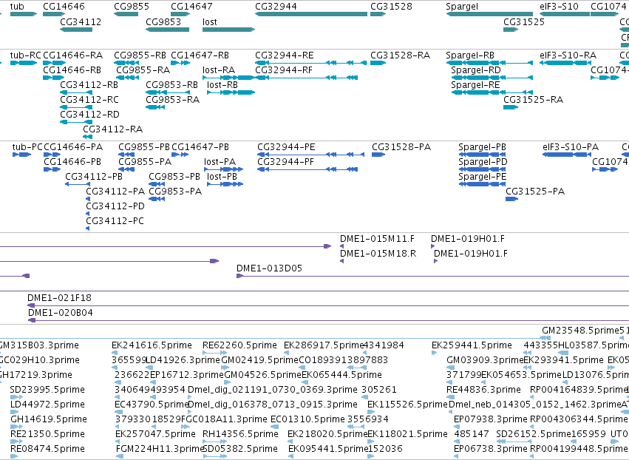
Task: Select protein CG31525-PA
Action: click(535, 192)
